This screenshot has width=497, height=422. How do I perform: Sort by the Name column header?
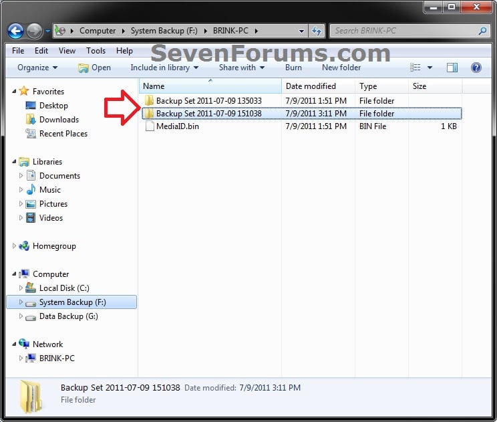click(210, 86)
